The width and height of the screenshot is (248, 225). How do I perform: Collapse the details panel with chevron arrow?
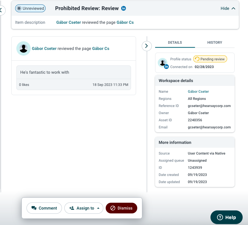[146, 46]
